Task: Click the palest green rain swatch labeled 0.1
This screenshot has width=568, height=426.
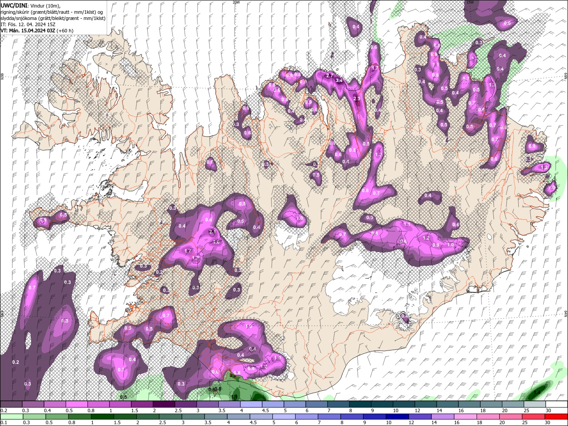Action: coord(11,417)
